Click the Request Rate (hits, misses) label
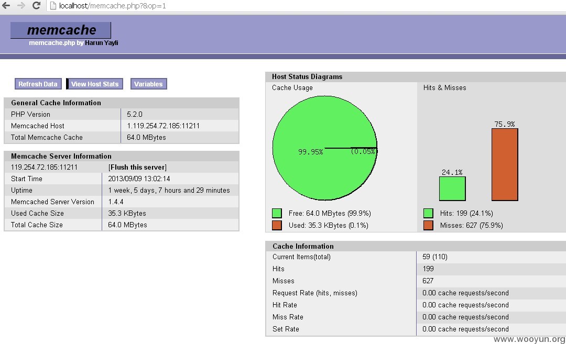The image size is (566, 344). coord(315,293)
